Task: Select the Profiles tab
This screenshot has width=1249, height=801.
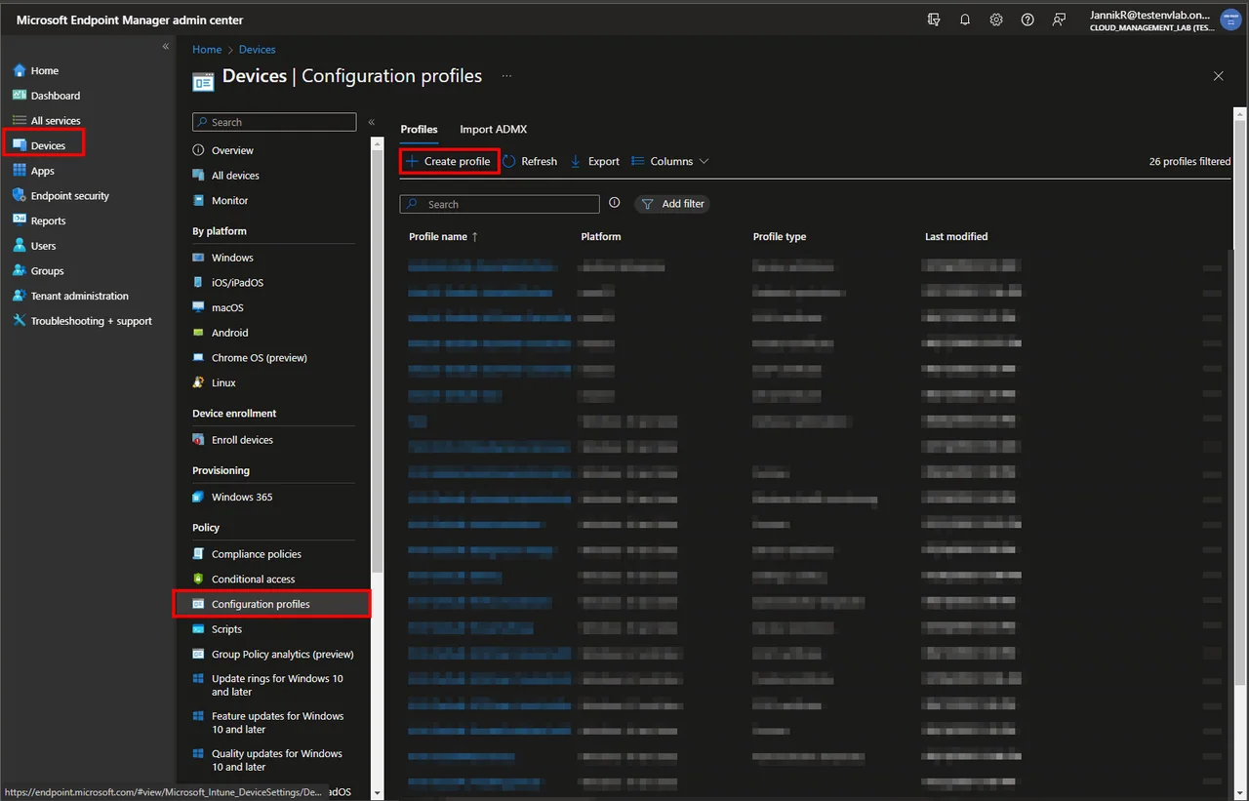Action: (420, 129)
